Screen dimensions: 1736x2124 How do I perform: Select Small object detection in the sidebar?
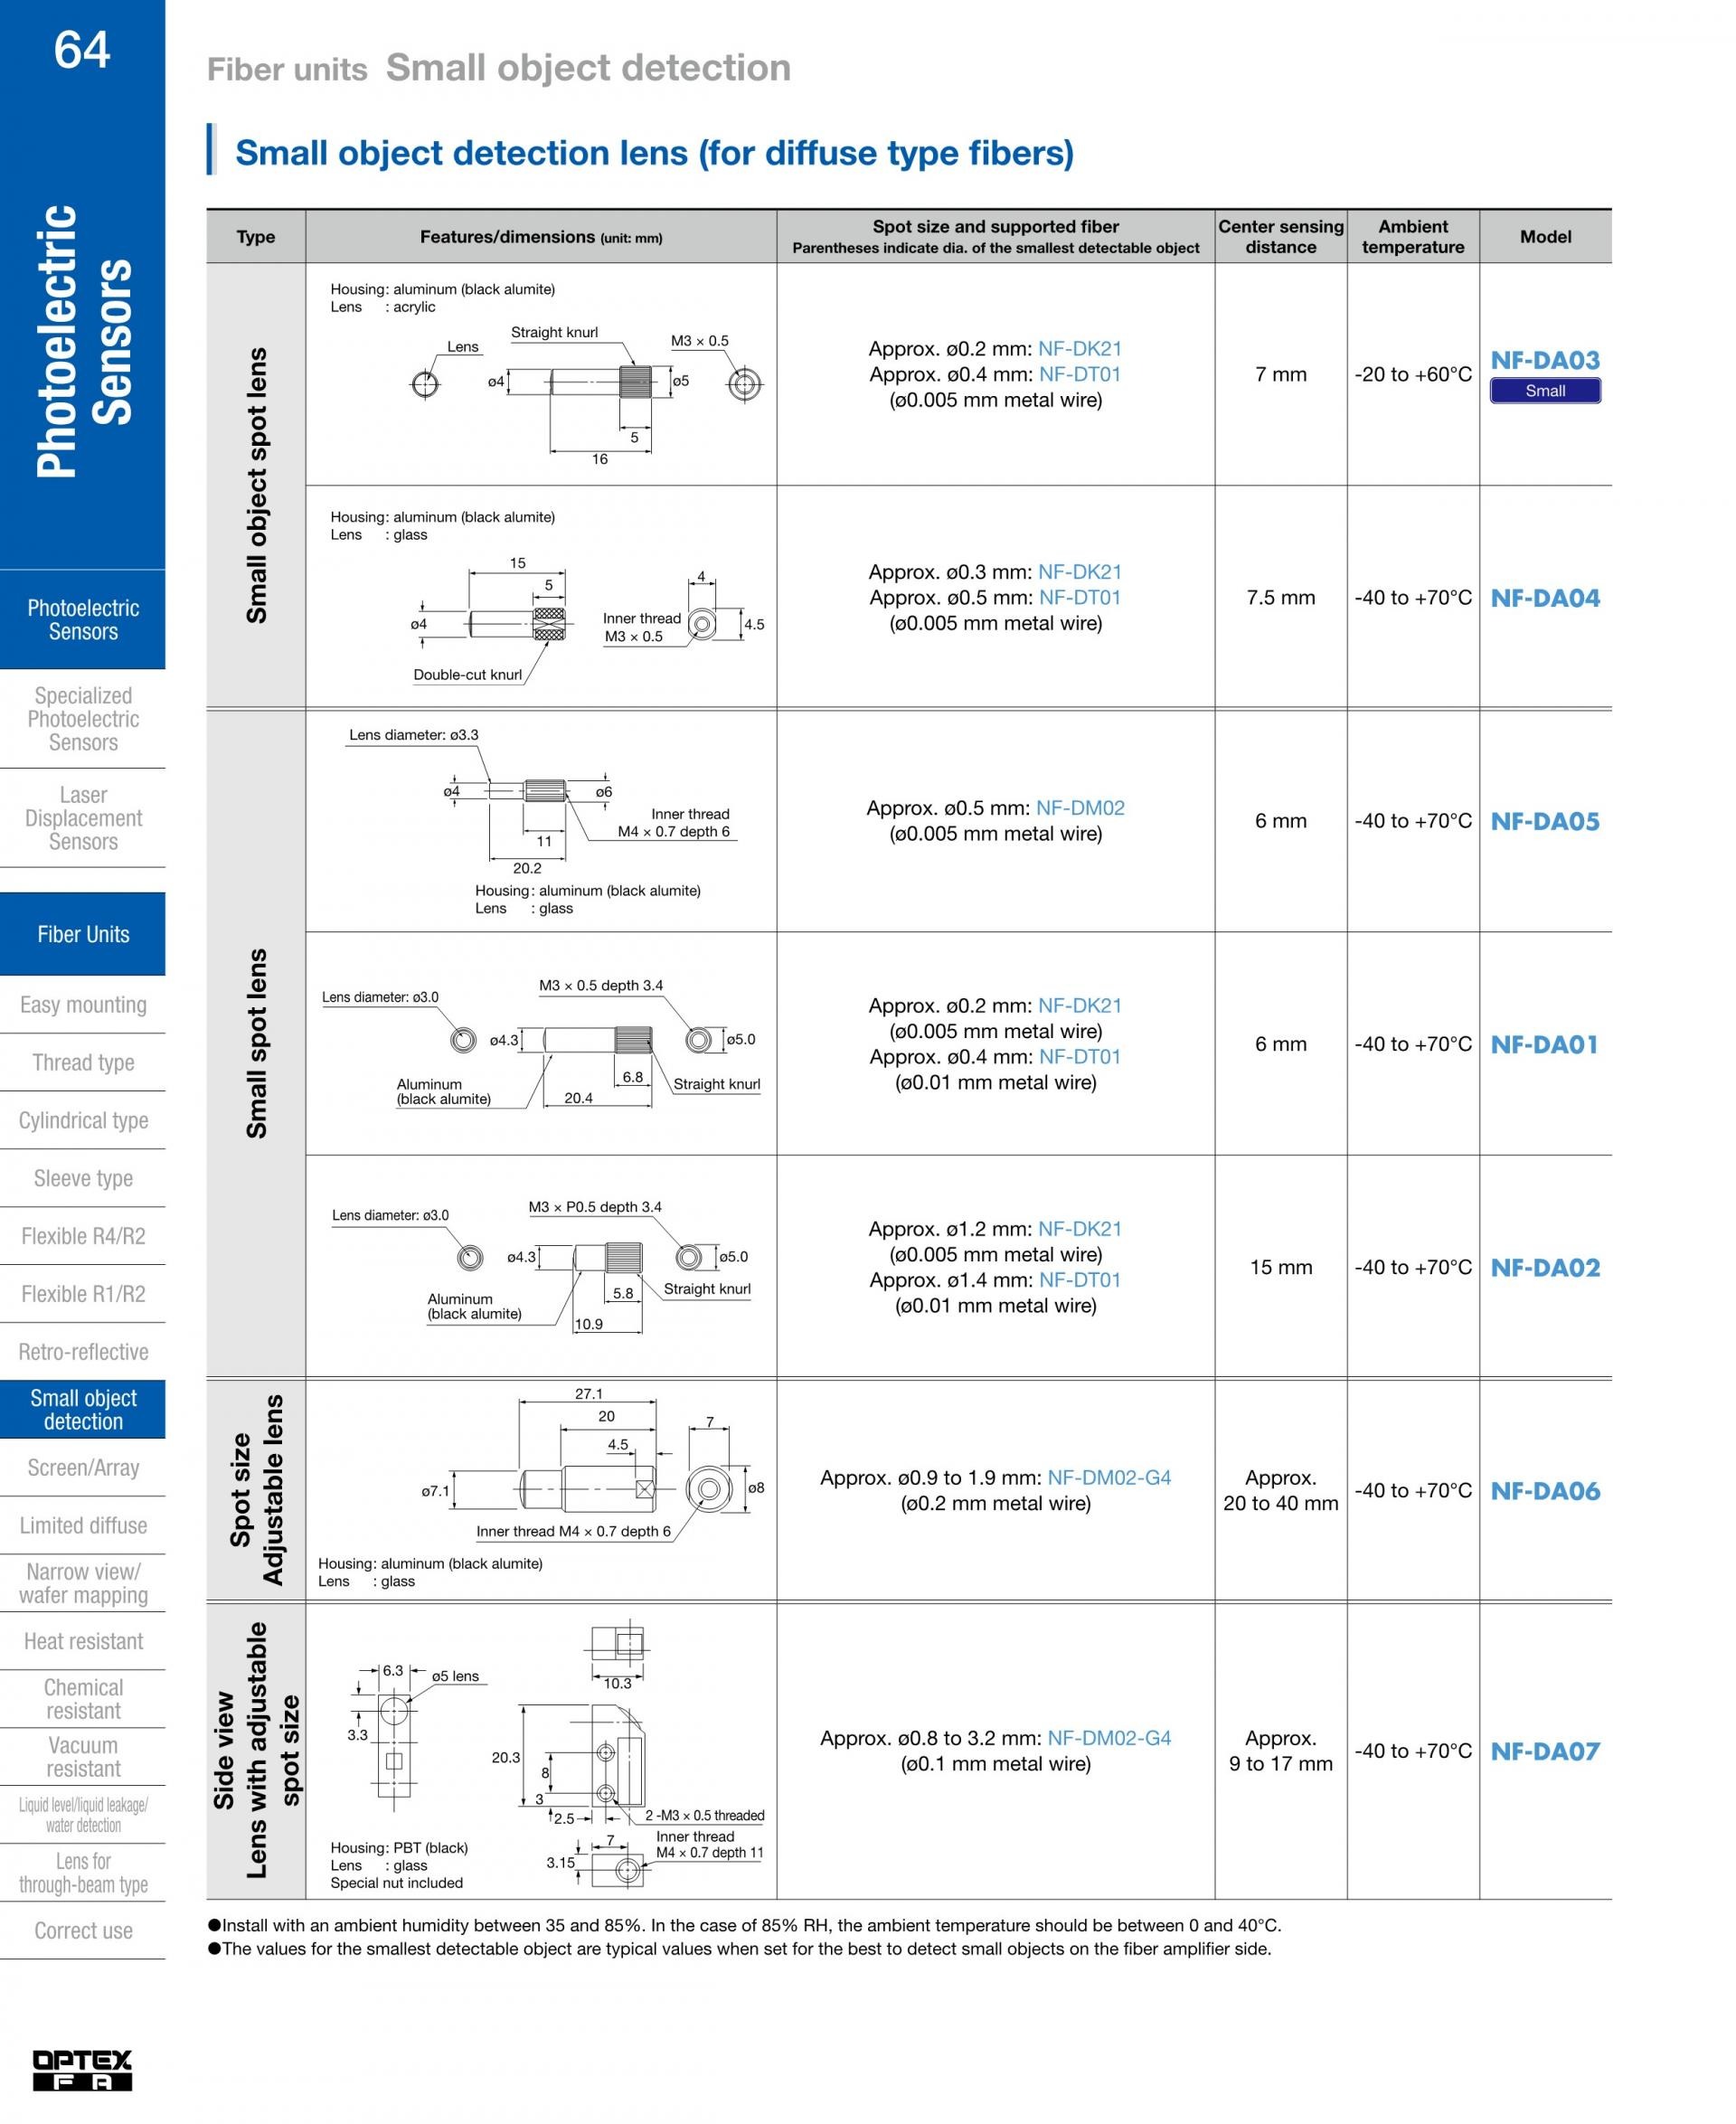(x=83, y=1410)
